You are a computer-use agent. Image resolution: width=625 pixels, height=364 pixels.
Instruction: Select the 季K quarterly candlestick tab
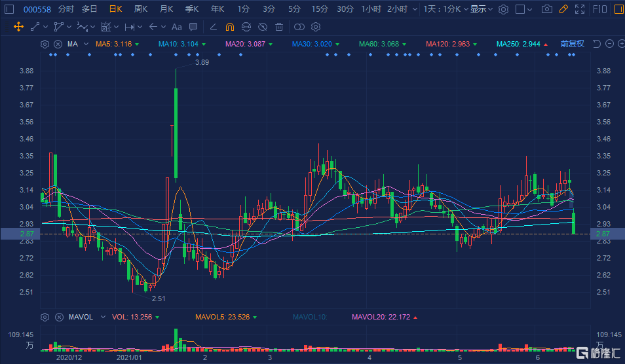tap(192, 9)
